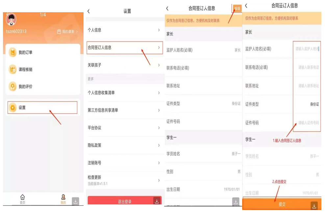Click the red 退出登录 button
Screen dimensions: 325x215
[125, 201]
